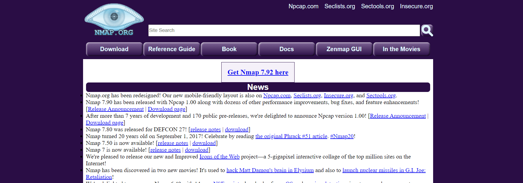Focus the Site Search input field
This screenshot has width=523, height=183.
click(x=284, y=30)
